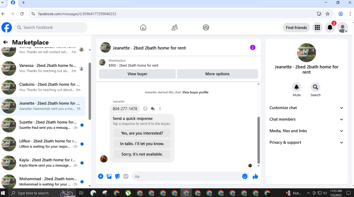Open LilRon's unread conversation
The width and height of the screenshot is (354, 197).
click(43, 144)
